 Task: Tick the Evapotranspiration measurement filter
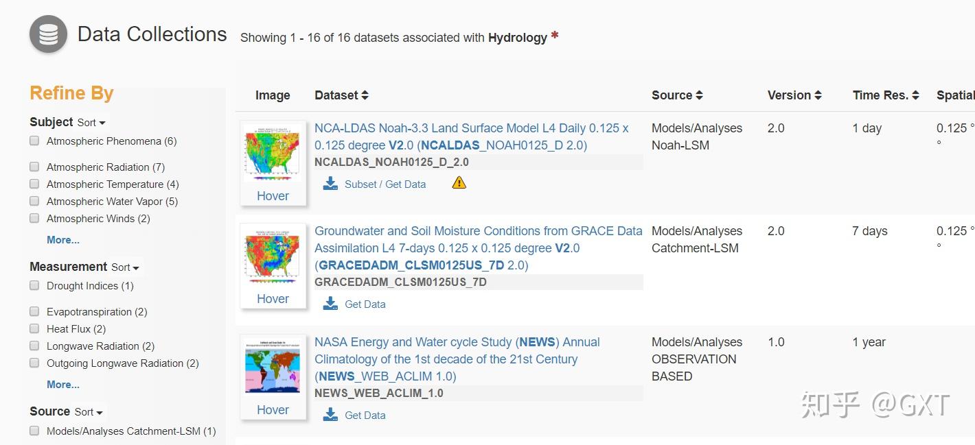[x=34, y=312]
